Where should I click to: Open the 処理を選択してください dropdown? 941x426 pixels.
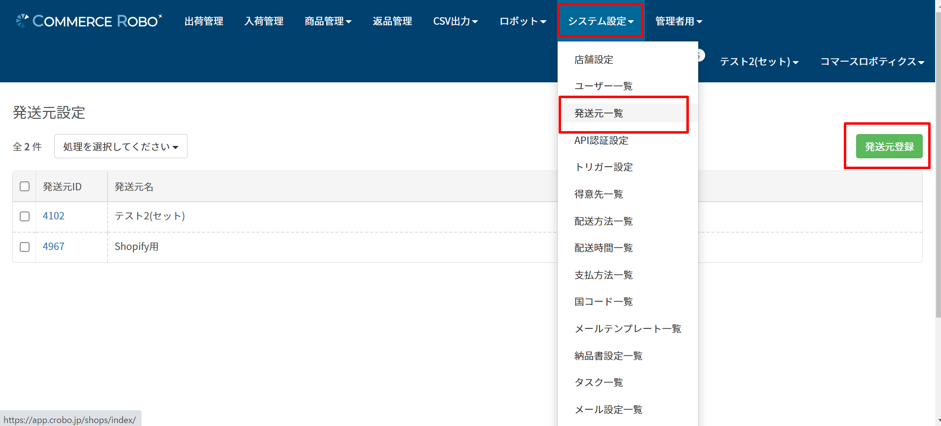tap(121, 146)
